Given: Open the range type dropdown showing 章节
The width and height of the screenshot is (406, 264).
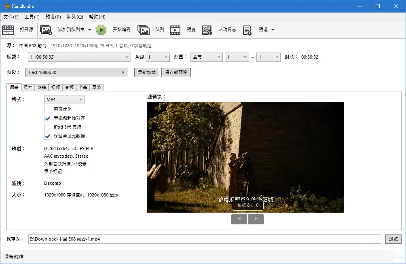Looking at the screenshot, I should pyautogui.click(x=206, y=57).
